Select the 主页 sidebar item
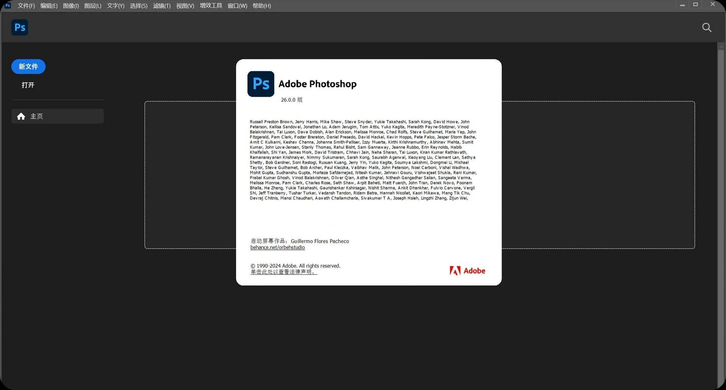 [57, 116]
